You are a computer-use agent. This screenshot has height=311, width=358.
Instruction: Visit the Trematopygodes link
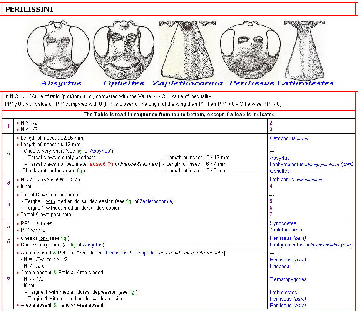[288, 279]
